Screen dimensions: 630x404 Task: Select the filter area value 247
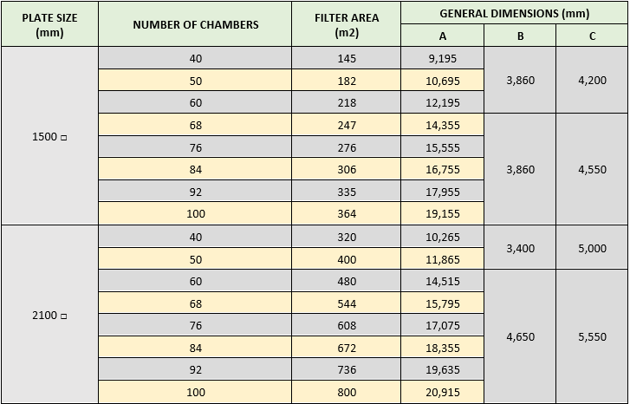click(346, 126)
